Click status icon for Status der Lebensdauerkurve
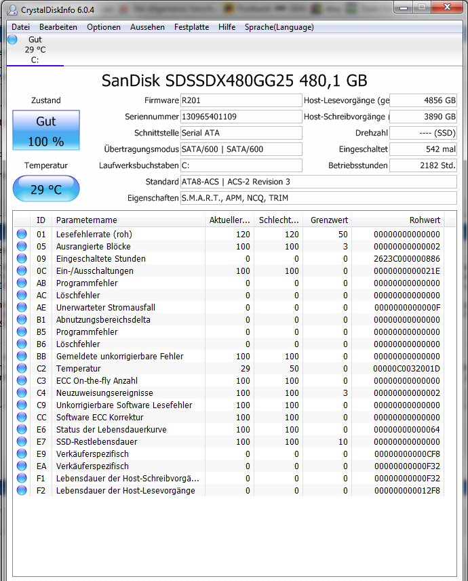Screen dimensions: 468x581 (22, 429)
